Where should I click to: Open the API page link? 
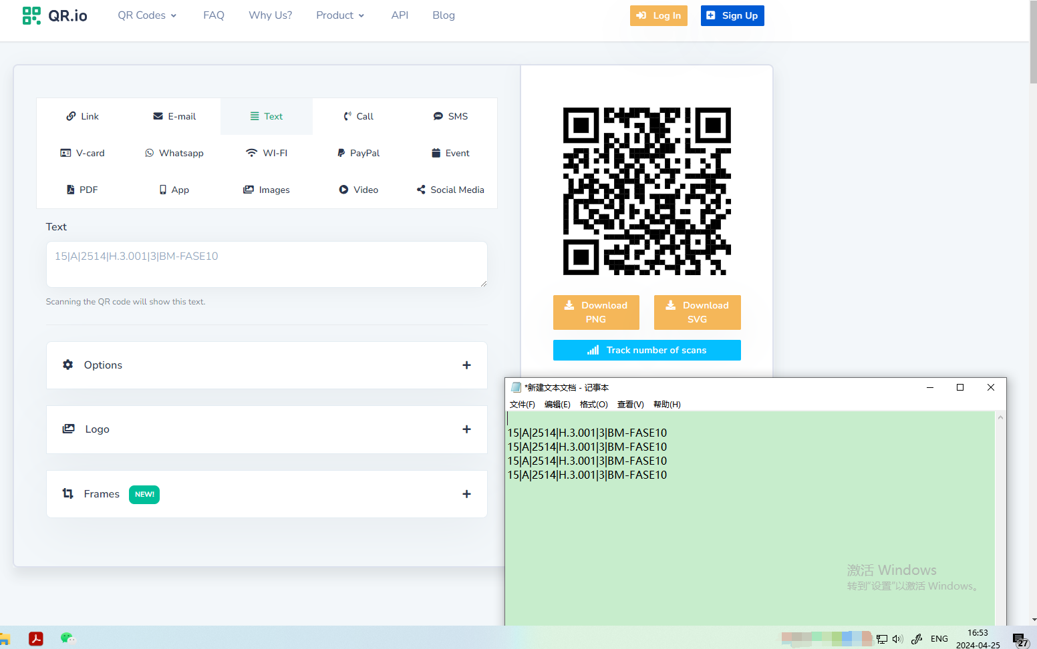tap(400, 15)
